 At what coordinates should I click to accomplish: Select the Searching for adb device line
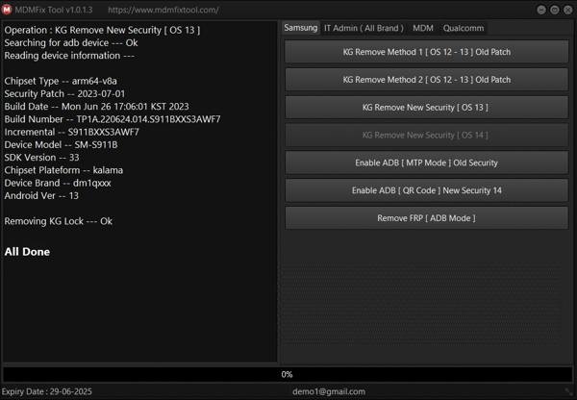click(71, 42)
